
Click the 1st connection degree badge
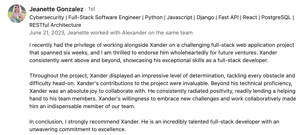[x=92, y=9]
